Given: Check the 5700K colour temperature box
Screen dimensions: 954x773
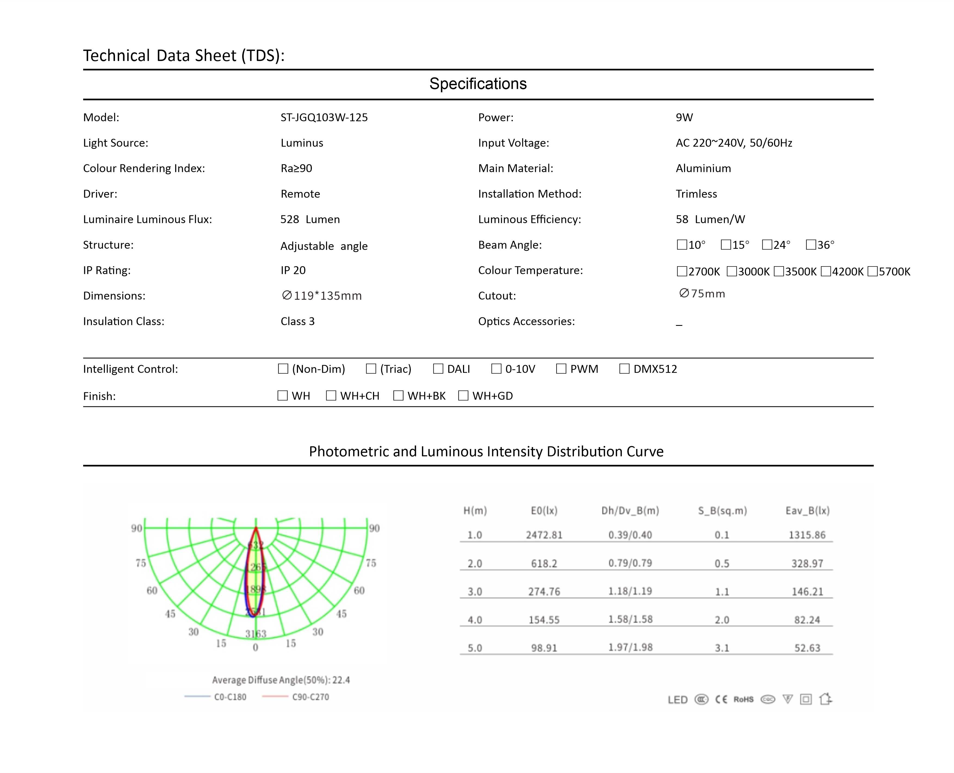Looking at the screenshot, I should [872, 272].
